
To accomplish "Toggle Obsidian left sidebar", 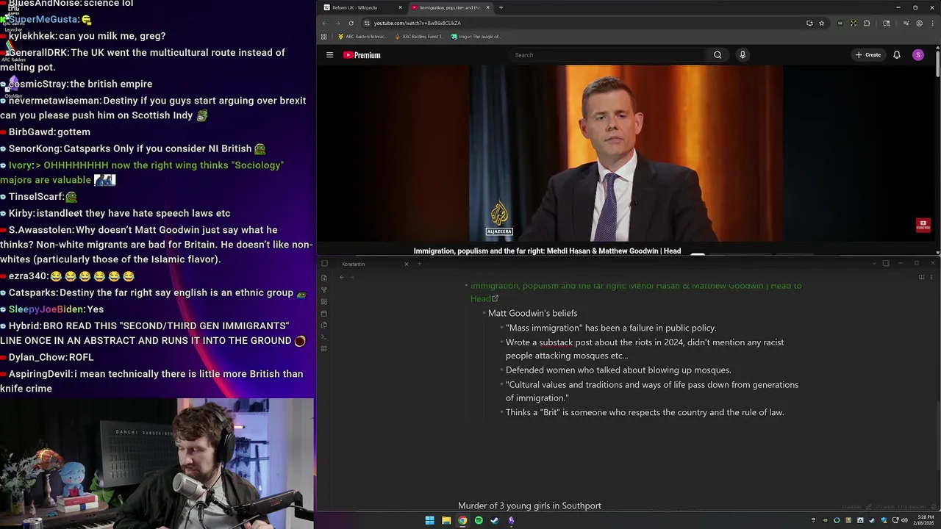I will tap(324, 264).
